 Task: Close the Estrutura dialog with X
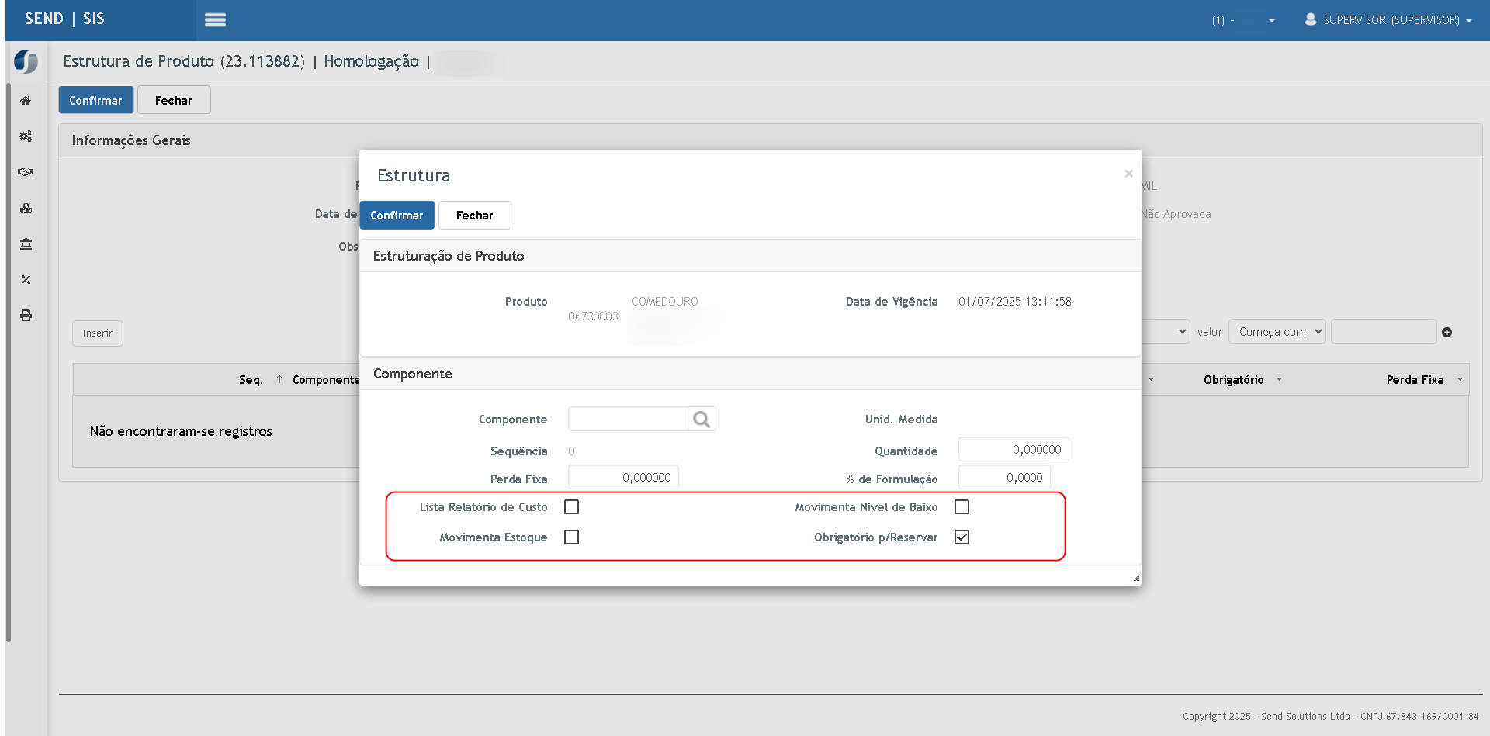pyautogui.click(x=1129, y=174)
